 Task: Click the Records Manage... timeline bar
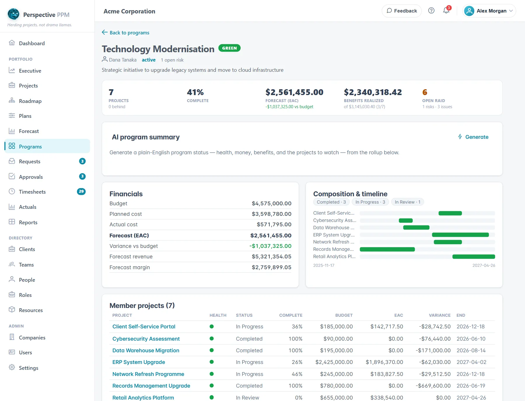tap(387, 249)
